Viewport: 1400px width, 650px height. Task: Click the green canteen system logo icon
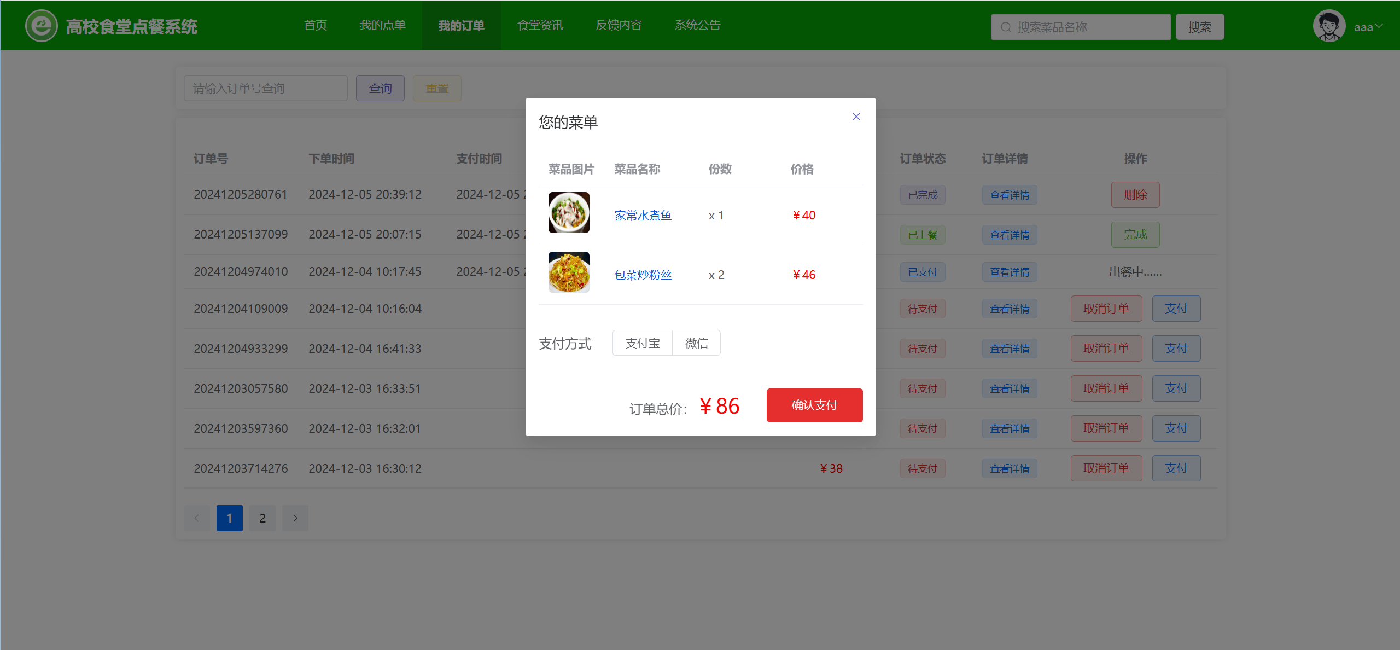41,26
